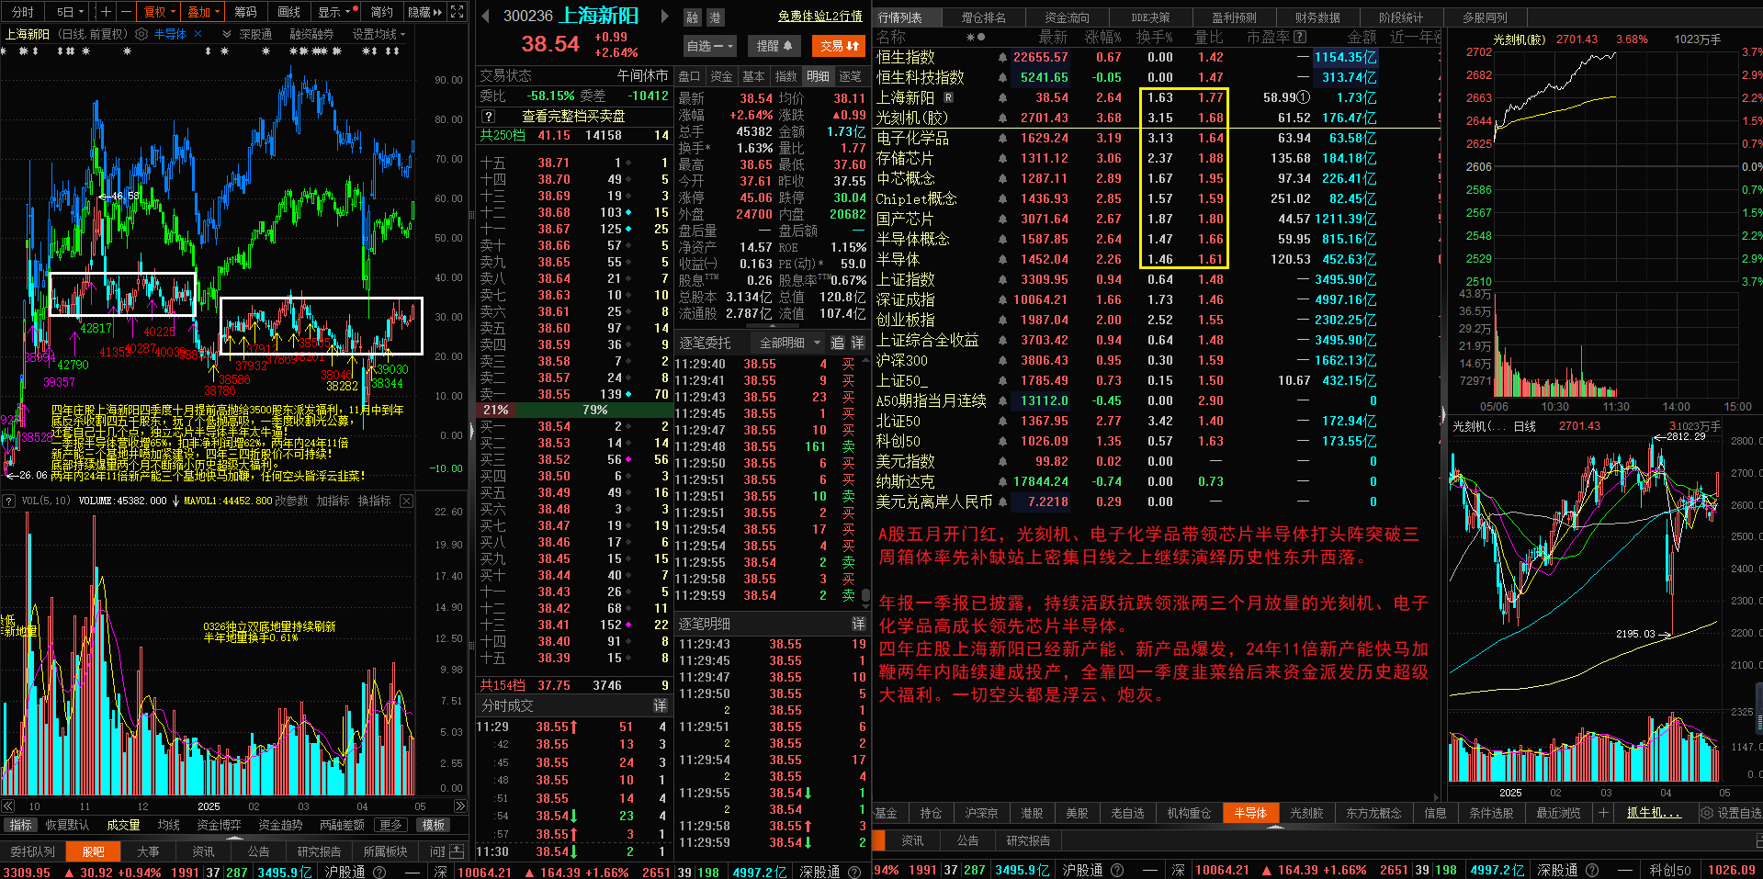Click the bell alert icon for 上海新阳 row
This screenshot has width=1763, height=879.
pos(1002,97)
